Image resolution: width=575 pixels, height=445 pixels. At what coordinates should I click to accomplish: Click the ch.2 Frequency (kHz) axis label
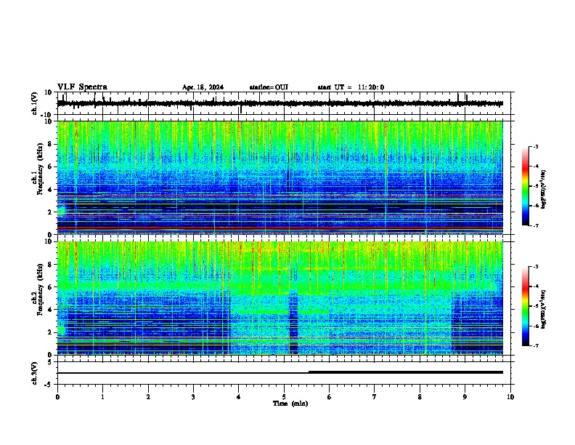pos(38,289)
